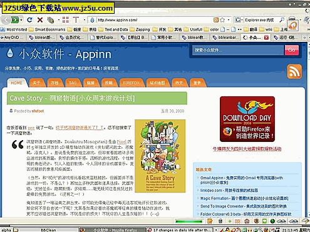Viewport: 310px width, 232px height.
Task: Click the Download Day Firefox banner
Action: coord(247,119)
